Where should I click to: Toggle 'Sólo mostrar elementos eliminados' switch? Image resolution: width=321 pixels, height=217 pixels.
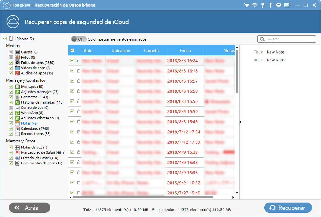click(x=79, y=39)
